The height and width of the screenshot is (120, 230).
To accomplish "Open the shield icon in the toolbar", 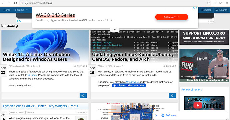I will (215, 3).
